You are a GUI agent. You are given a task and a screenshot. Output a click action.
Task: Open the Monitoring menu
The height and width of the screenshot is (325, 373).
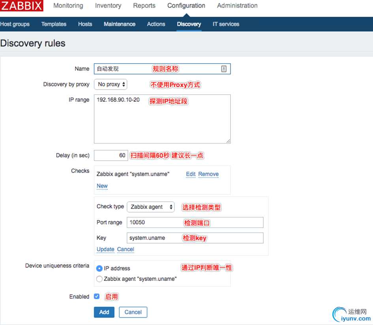(x=68, y=6)
